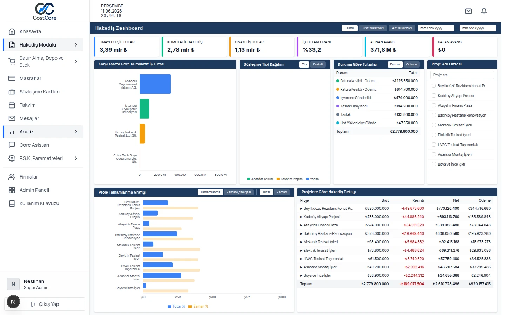The height and width of the screenshot is (315, 505).
Task: Expand Satın Alma, Depo ve Stok chevron
Action: pyautogui.click(x=76, y=62)
